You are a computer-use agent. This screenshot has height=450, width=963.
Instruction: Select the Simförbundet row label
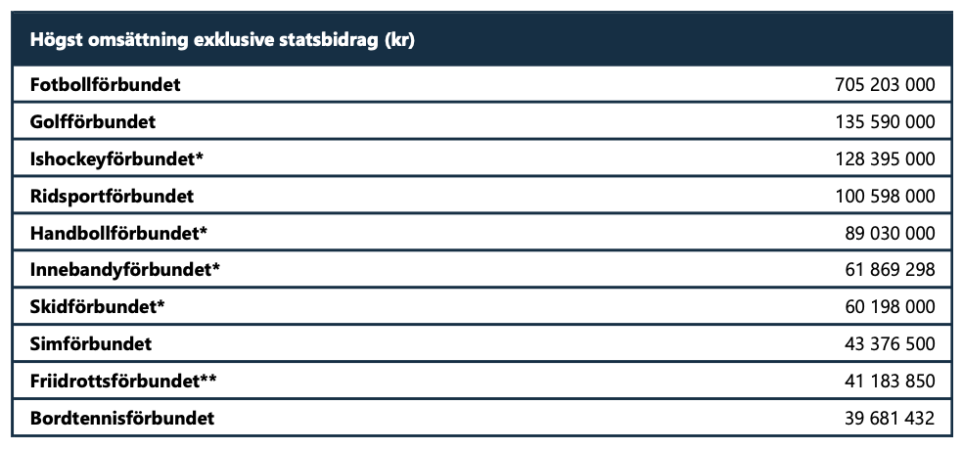tap(91, 344)
